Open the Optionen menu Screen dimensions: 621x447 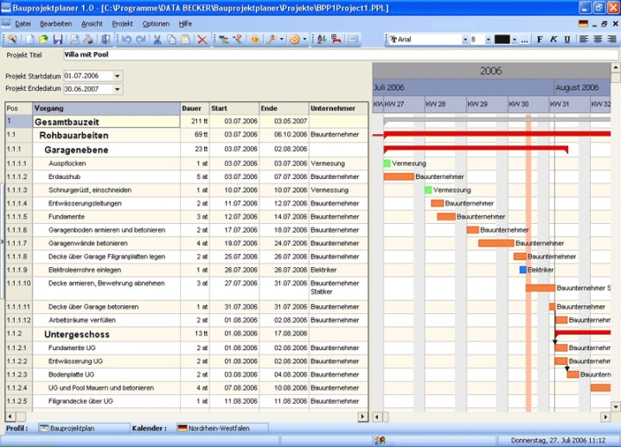pyautogui.click(x=156, y=23)
